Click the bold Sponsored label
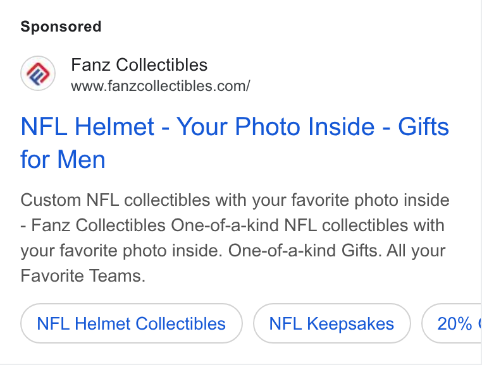 (x=61, y=27)
